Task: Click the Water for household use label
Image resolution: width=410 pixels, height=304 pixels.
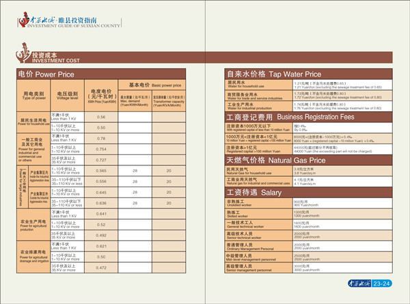Action: [258, 85]
